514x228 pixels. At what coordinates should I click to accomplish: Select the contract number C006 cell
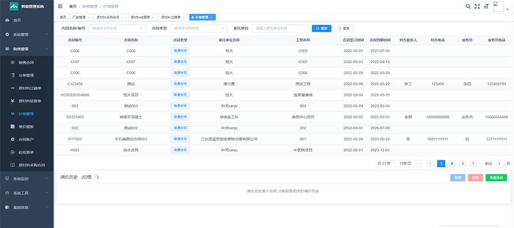(x=75, y=73)
